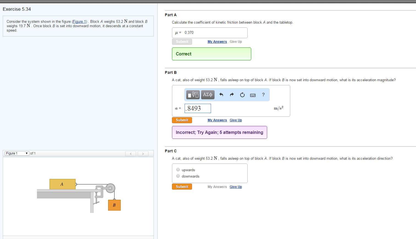
Task: Click the Part C heading
Action: (171, 151)
